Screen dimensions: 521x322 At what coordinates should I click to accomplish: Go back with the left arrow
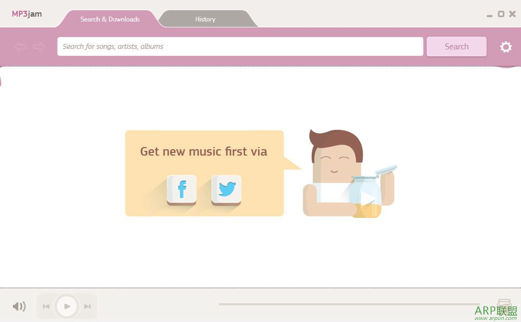(20, 47)
